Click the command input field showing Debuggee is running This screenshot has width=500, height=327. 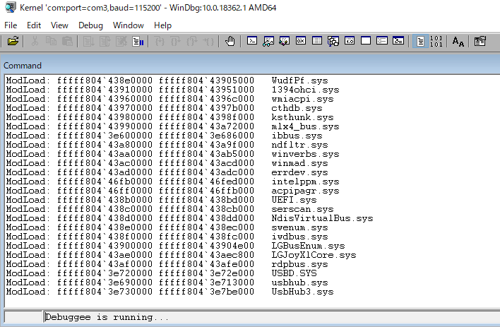point(272,317)
